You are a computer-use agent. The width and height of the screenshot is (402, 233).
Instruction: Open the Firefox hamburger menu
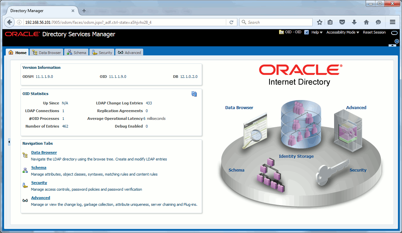[x=393, y=22]
